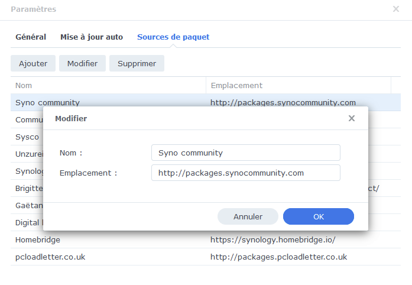The image size is (412, 285).
Task: Click the packages.pcloadletter.co.uk location cell
Action: (278, 257)
